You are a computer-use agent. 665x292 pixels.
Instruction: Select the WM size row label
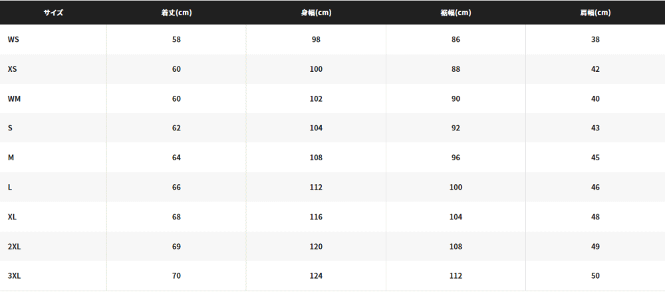[x=14, y=99]
